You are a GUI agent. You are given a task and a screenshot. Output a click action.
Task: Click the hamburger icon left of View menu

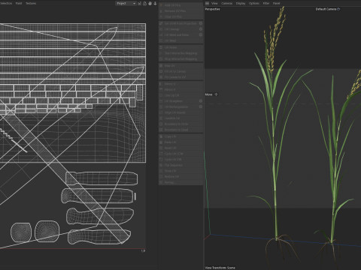tap(207, 3)
